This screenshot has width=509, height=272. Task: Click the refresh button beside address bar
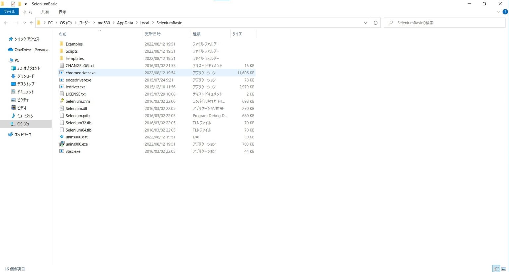click(x=375, y=23)
